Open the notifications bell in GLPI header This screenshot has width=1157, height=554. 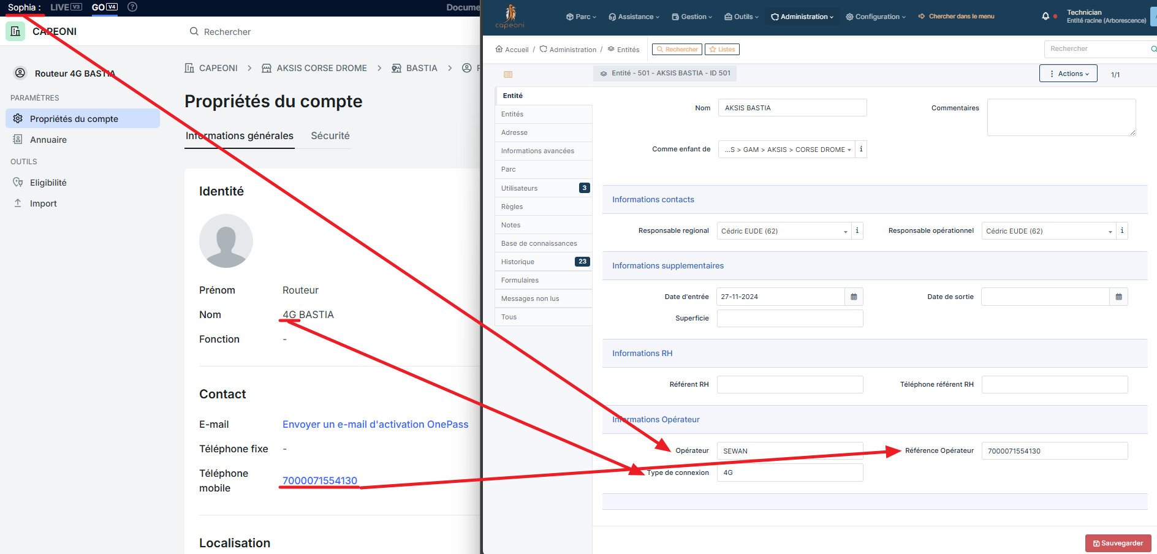[x=1045, y=17]
